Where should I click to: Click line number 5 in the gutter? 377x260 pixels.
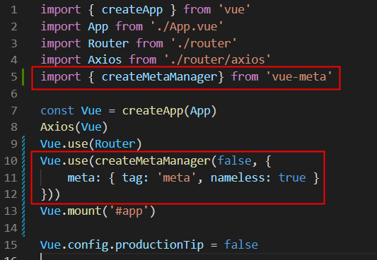point(14,77)
